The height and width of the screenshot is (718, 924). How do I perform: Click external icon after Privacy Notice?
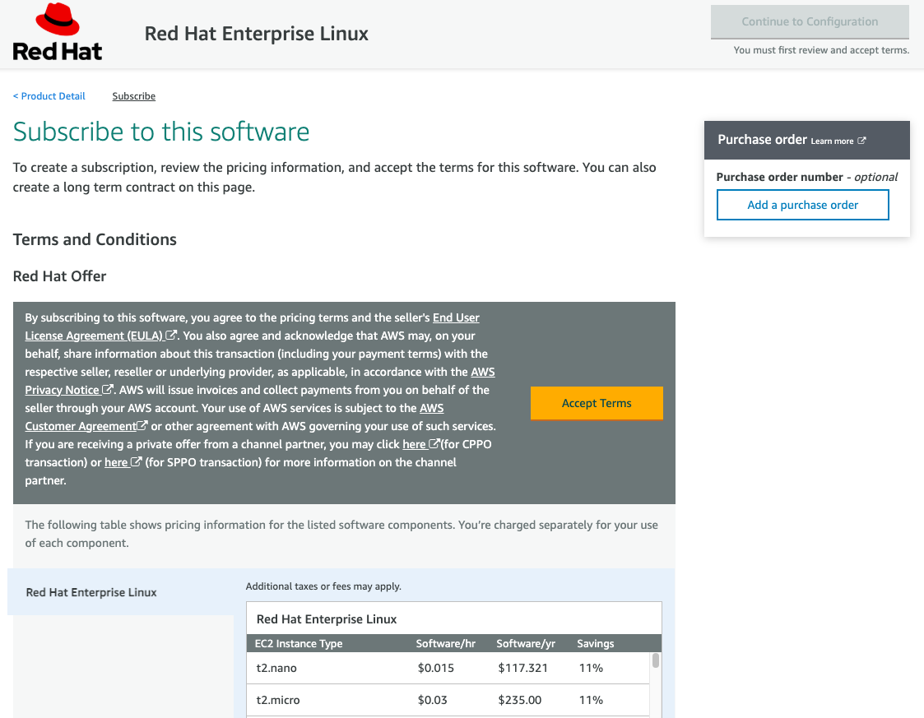pos(107,389)
